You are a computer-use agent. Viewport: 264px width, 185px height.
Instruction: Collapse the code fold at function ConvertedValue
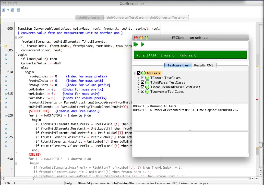[16, 29]
